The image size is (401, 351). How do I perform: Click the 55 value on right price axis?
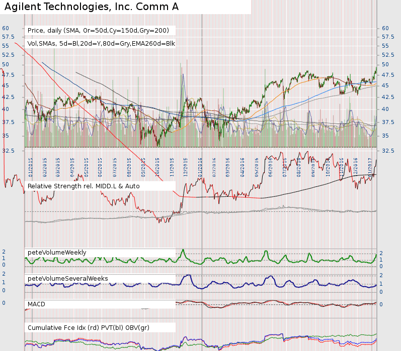click(x=385, y=46)
